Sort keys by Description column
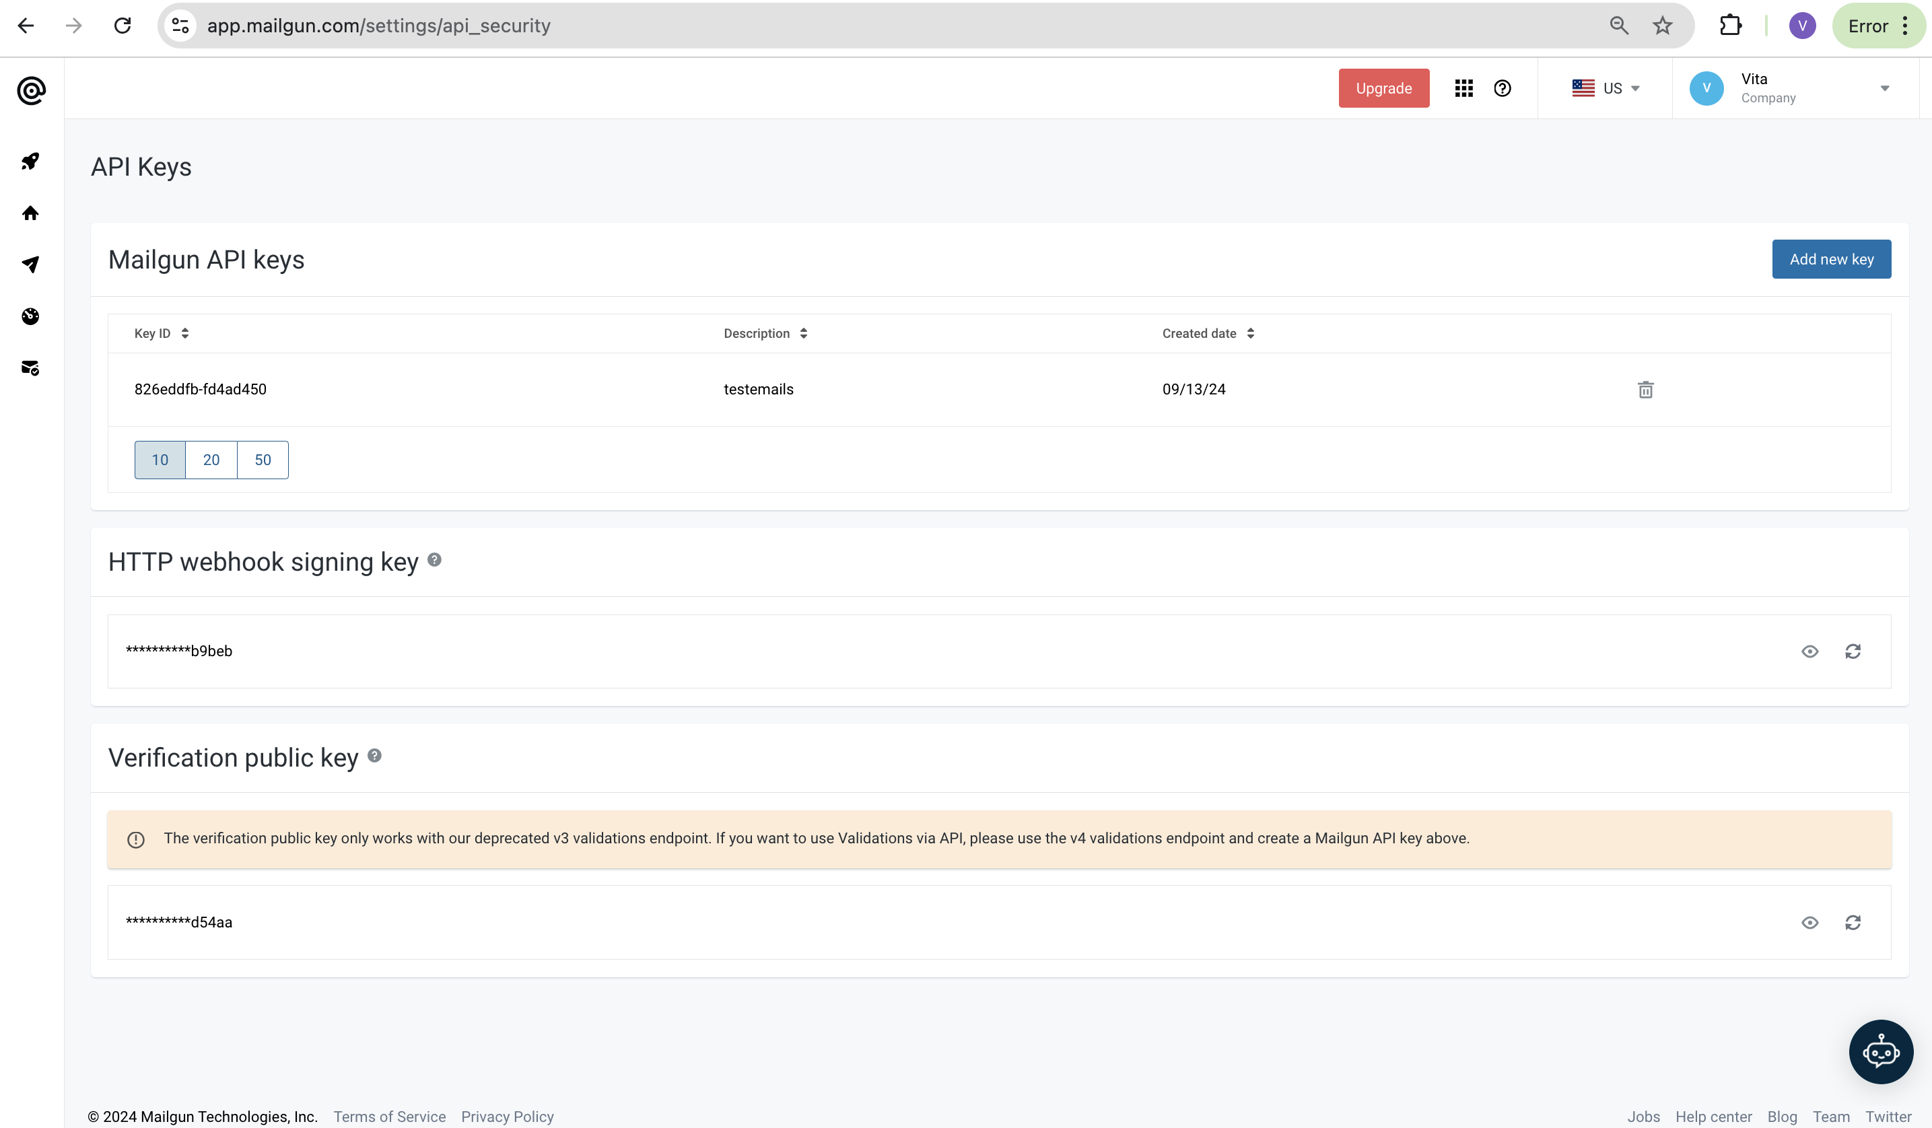The image size is (1932, 1128). coord(765,333)
